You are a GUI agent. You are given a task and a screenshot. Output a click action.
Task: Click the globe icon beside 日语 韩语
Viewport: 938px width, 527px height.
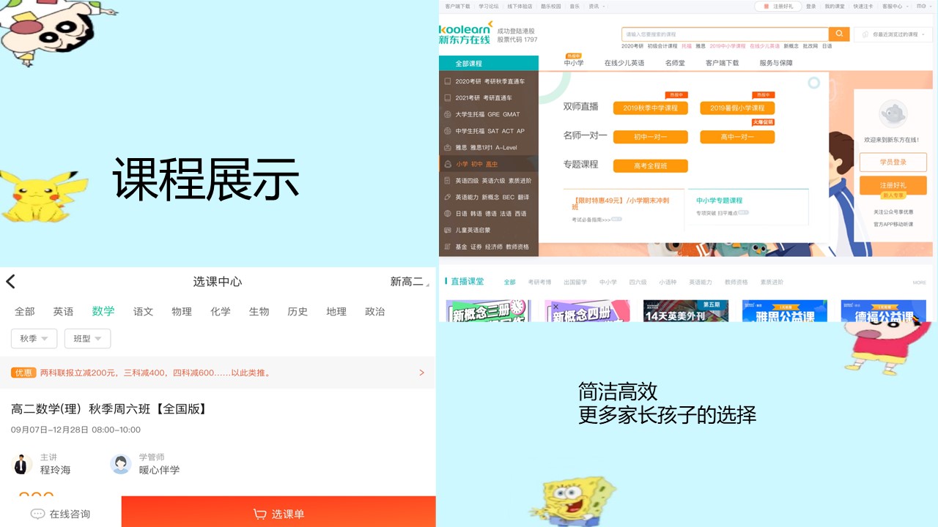point(447,214)
